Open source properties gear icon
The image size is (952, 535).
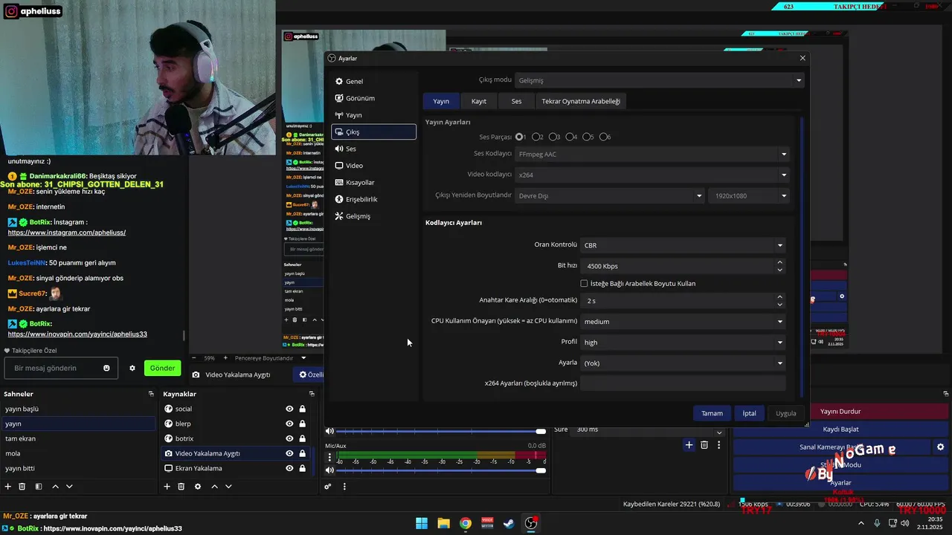coord(198,487)
